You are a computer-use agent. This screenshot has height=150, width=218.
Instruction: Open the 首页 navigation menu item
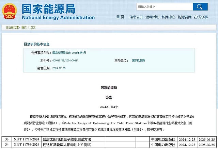pyautogui.click(x=120, y=17)
